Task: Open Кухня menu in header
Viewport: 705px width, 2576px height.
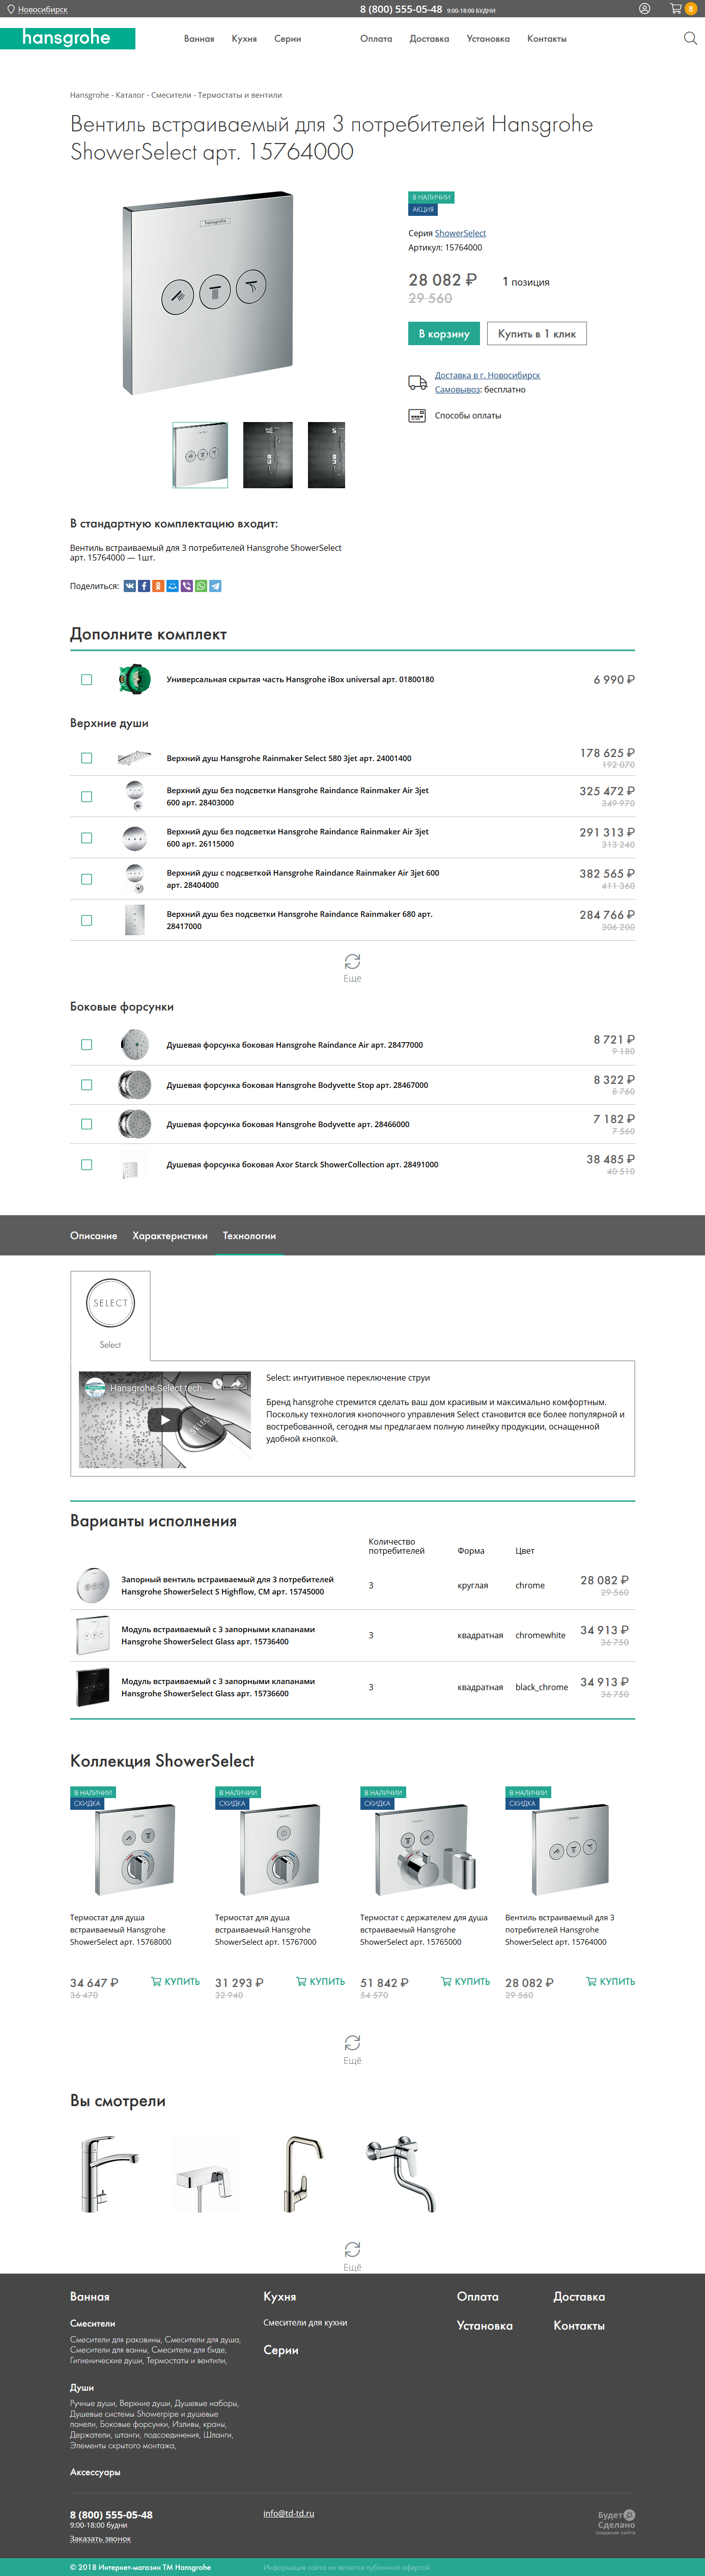Action: pyautogui.click(x=244, y=39)
